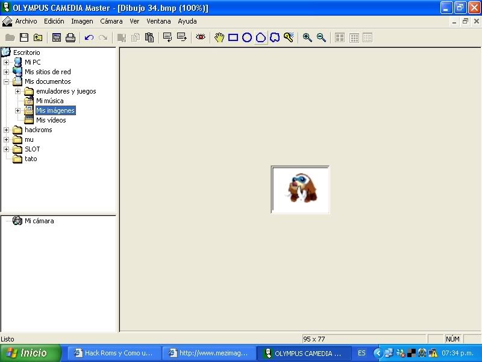The image size is (482, 362).
Task: Click the grayed Cut icon
Action: tap(122, 37)
